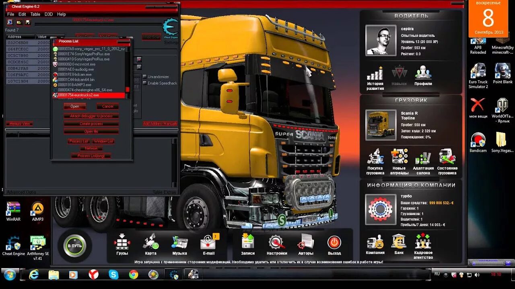515x289 pixels.
Task: Open the E-mail inbox icon
Action: click(209, 242)
